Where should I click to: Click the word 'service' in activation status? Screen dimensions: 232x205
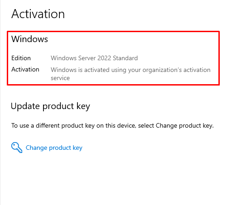pyautogui.click(x=60, y=78)
